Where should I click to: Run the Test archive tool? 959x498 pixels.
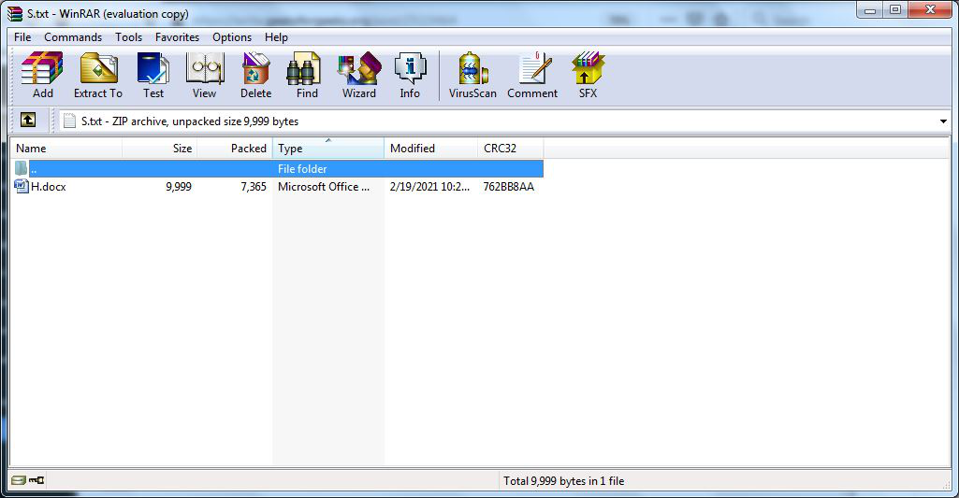(153, 75)
